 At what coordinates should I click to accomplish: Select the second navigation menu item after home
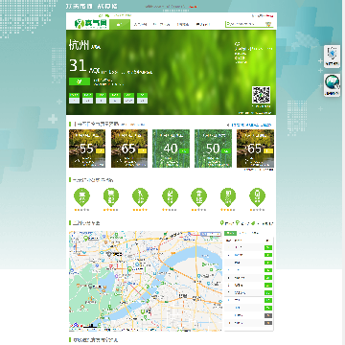click(161, 24)
